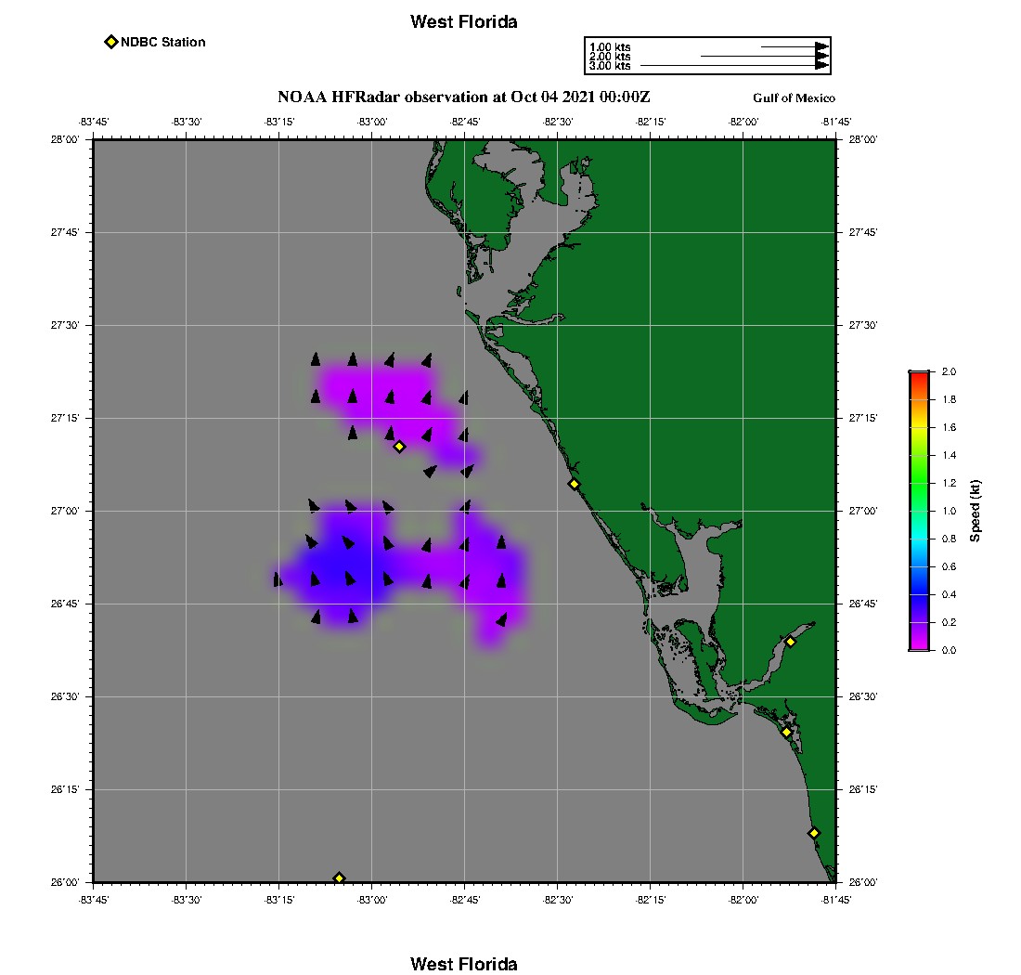Click the top West Florida title

click(x=463, y=21)
